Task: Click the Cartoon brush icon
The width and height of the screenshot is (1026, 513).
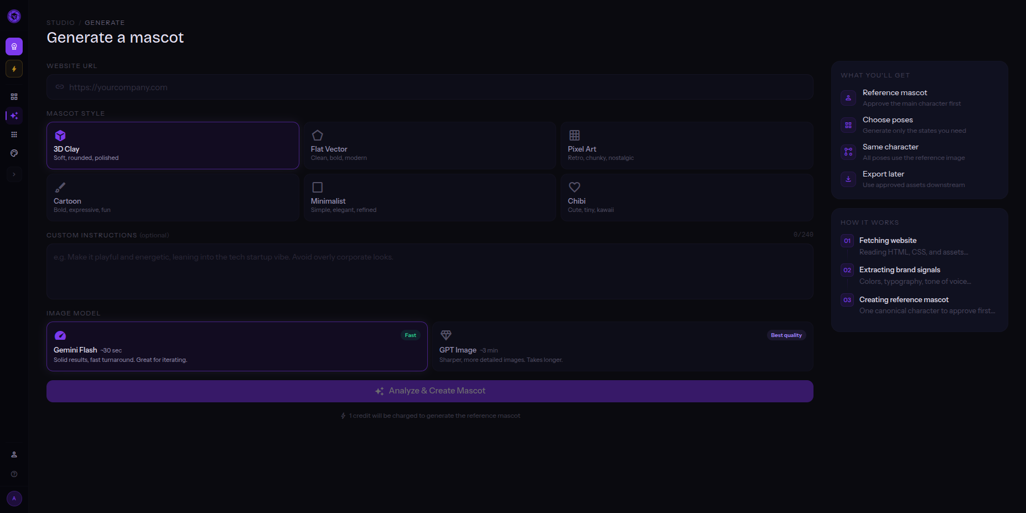Action: pyautogui.click(x=60, y=188)
